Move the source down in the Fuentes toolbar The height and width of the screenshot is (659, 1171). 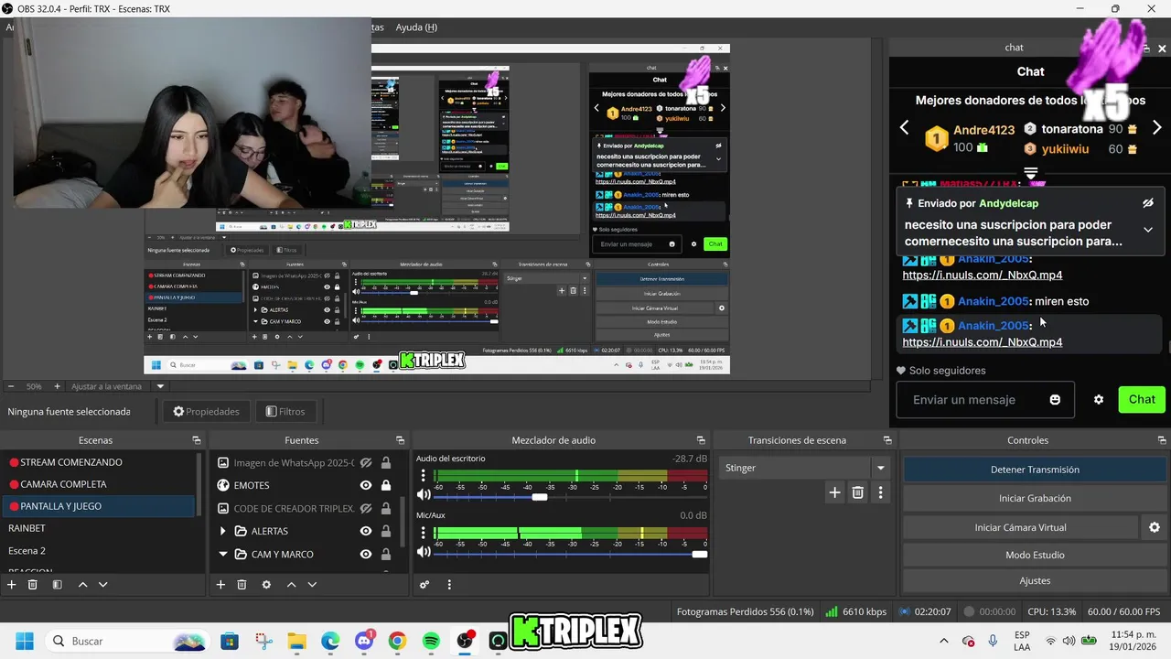[x=312, y=584]
